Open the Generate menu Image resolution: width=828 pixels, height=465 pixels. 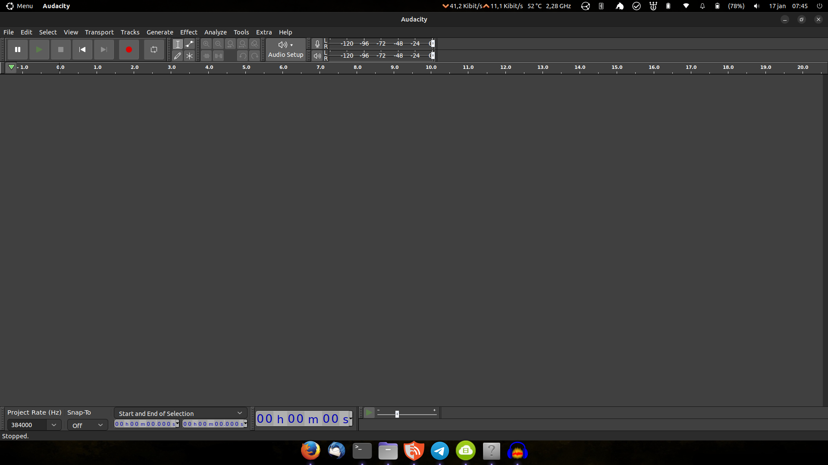click(160, 32)
